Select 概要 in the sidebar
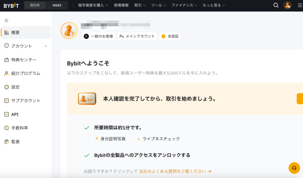The image size is (303, 178). [26, 33]
